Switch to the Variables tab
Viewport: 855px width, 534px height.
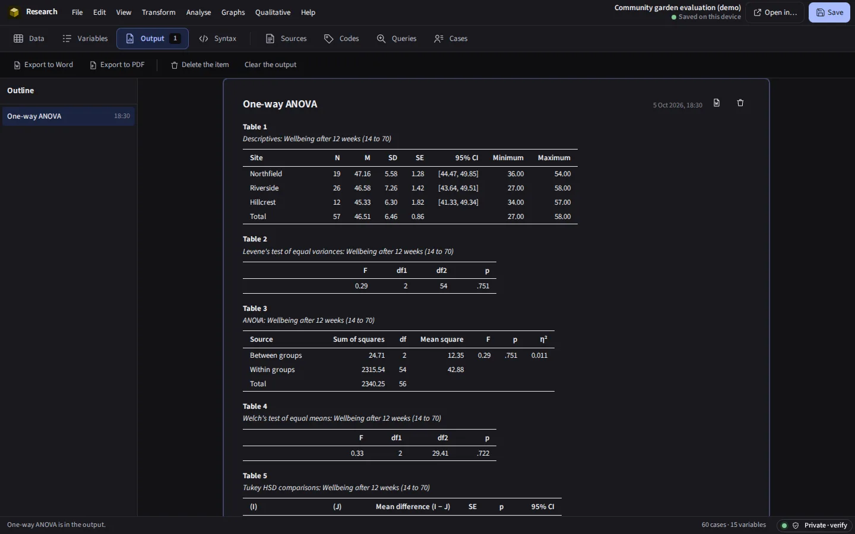(85, 39)
